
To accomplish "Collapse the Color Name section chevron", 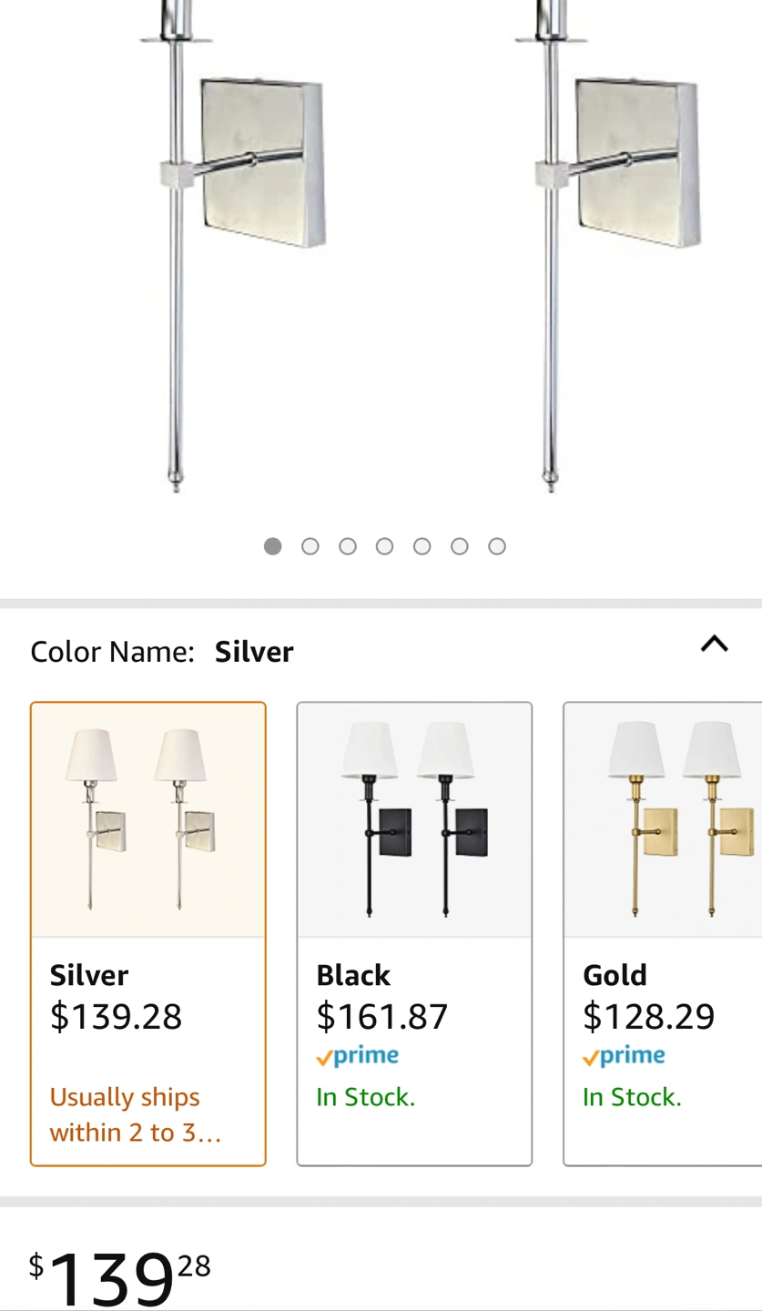I will pyautogui.click(x=714, y=645).
